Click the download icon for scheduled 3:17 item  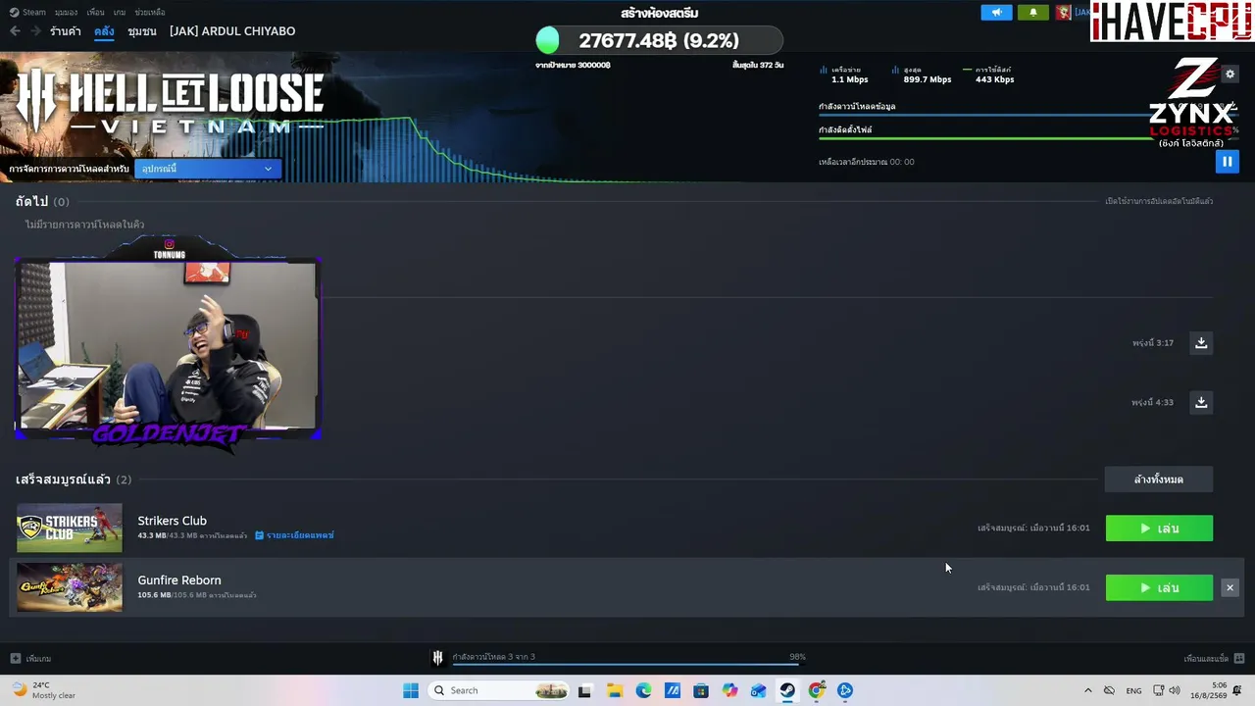[x=1201, y=343]
